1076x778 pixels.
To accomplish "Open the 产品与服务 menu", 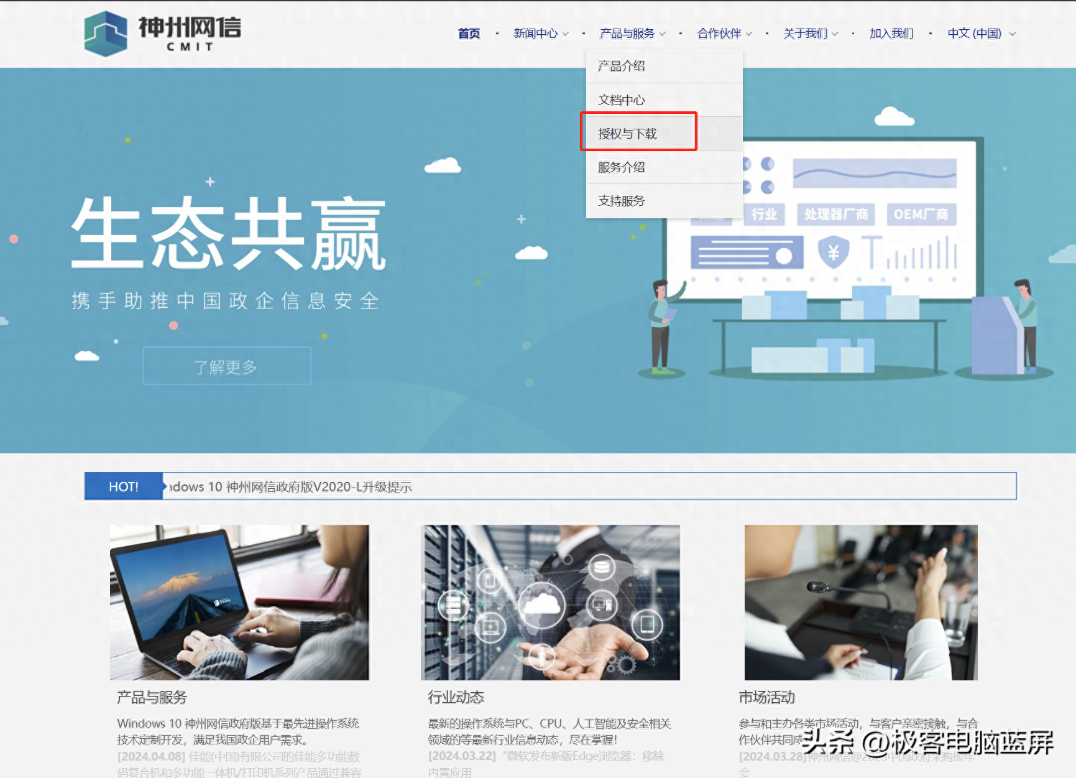I will click(x=627, y=34).
